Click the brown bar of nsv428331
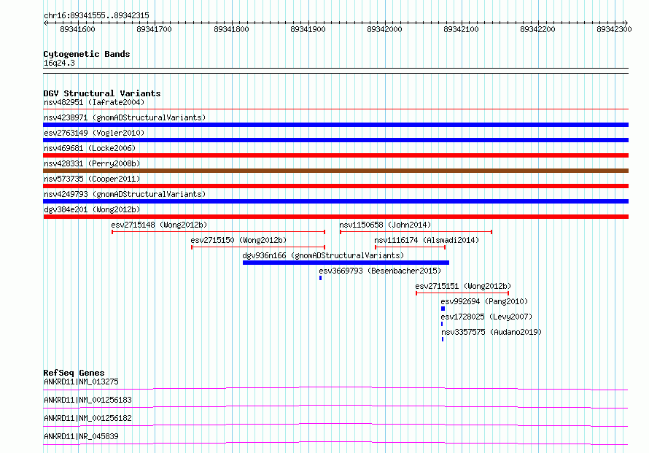The height and width of the screenshot is (453, 649). click(335, 171)
